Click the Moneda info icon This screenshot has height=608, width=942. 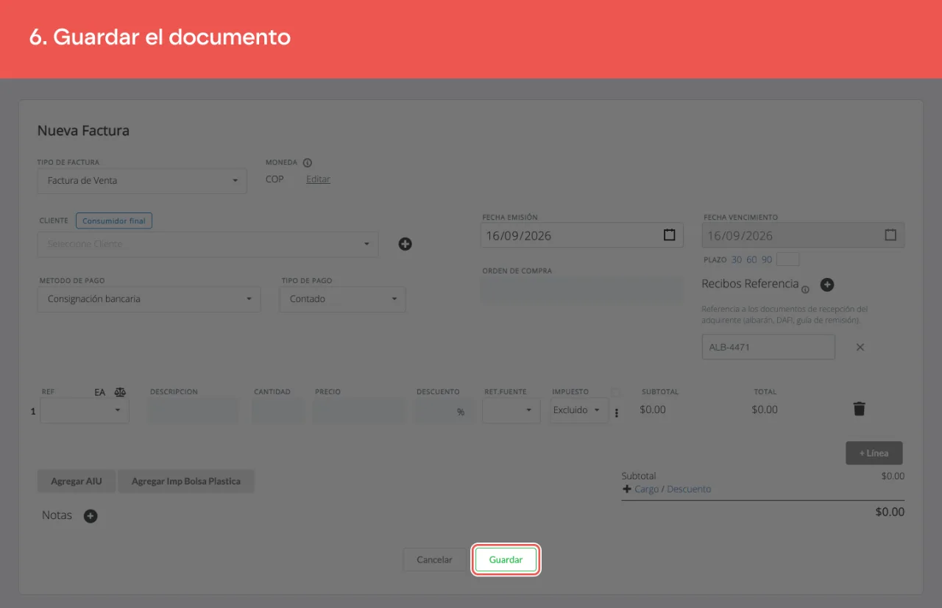tap(308, 162)
